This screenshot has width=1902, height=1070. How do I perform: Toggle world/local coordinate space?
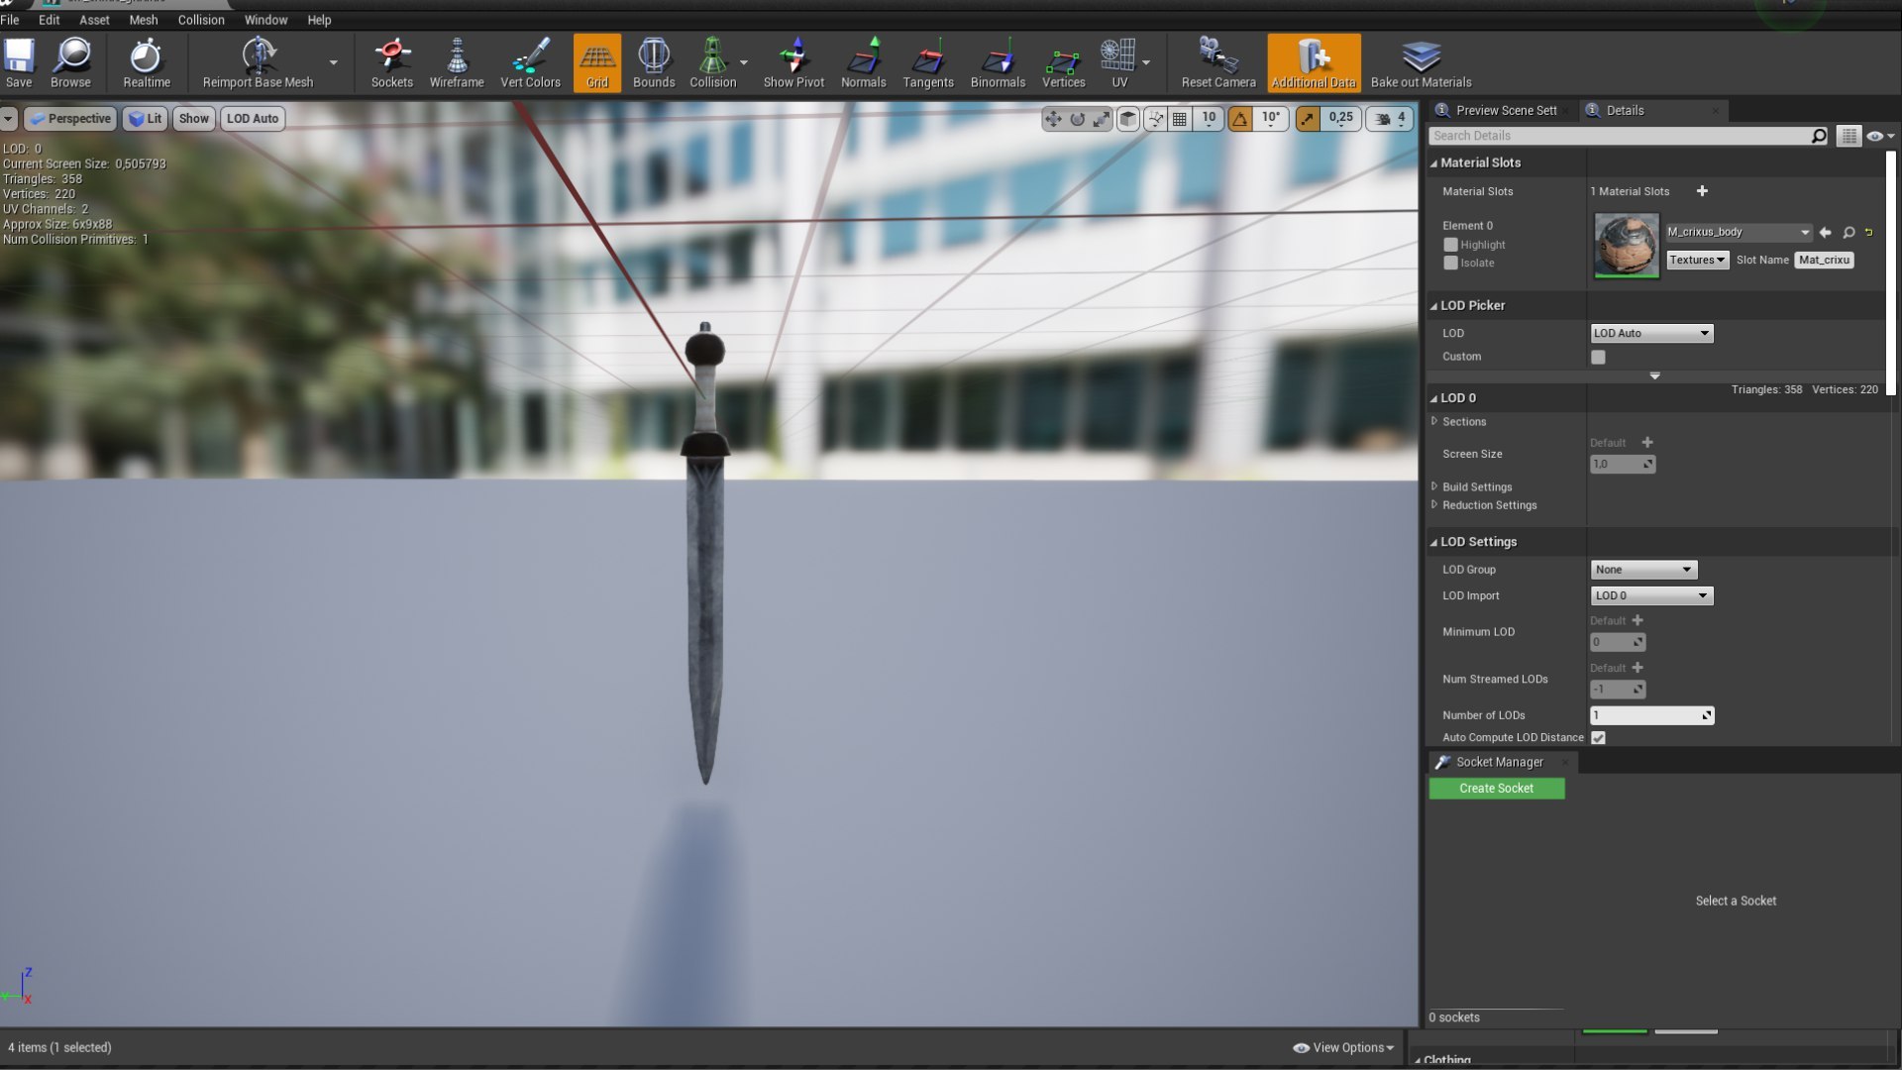click(x=1128, y=119)
